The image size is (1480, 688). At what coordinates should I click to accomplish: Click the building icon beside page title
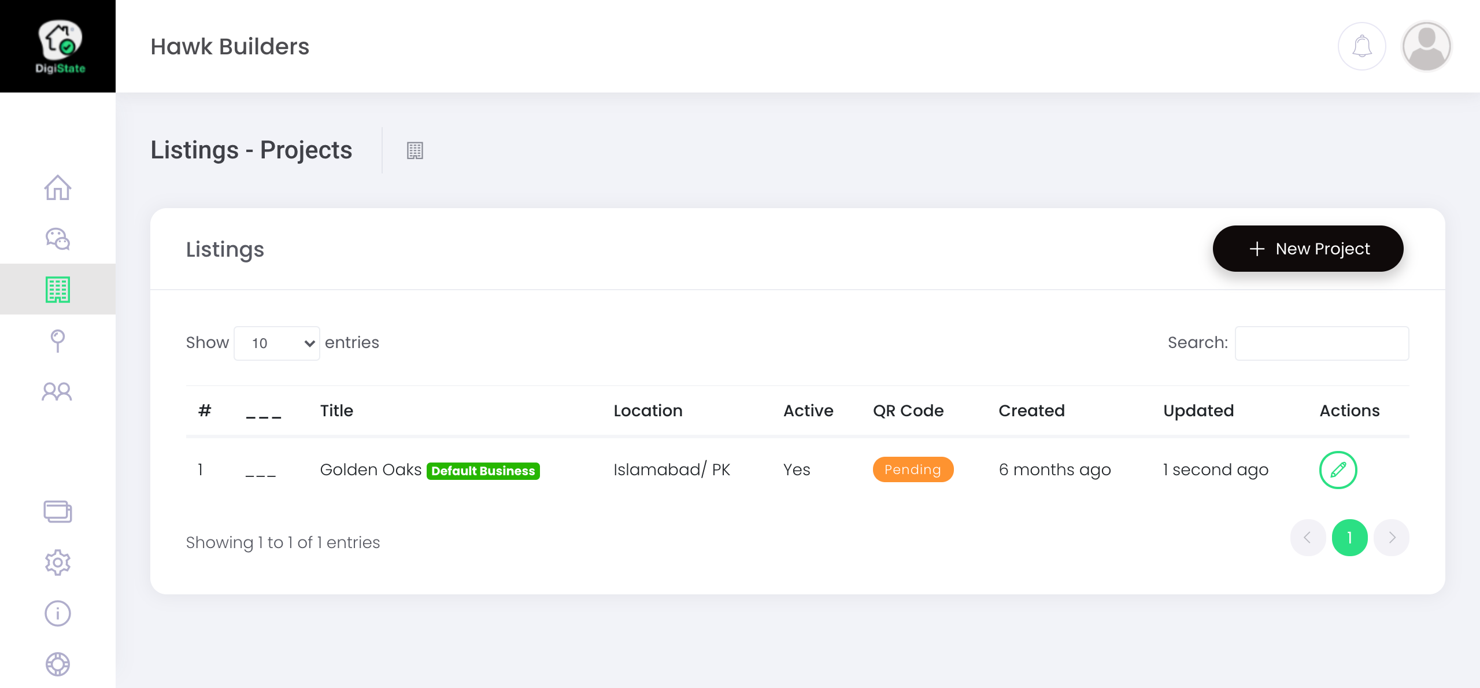pos(415,150)
